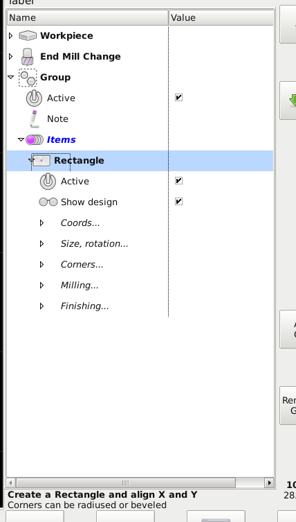Expand the End Mill Change node
Screen dimensions: 296x522
tap(10, 57)
